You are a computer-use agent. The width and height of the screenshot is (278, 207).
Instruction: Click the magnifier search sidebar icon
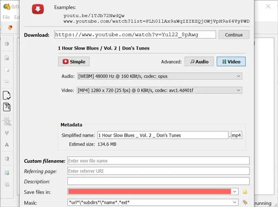pyautogui.click(x=7, y=121)
